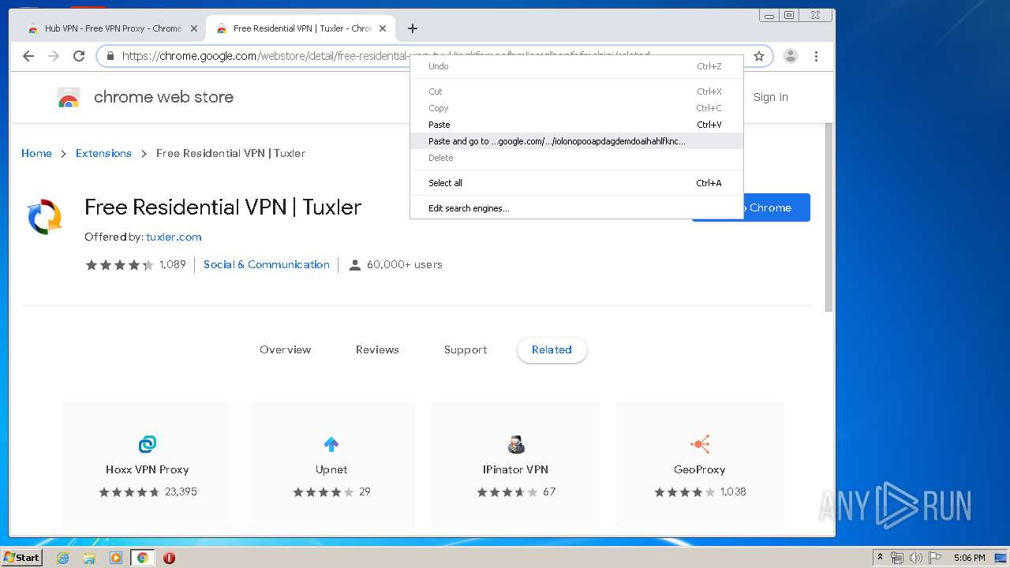Click Hoxx VPN Proxy rating 23,395

pos(181,491)
